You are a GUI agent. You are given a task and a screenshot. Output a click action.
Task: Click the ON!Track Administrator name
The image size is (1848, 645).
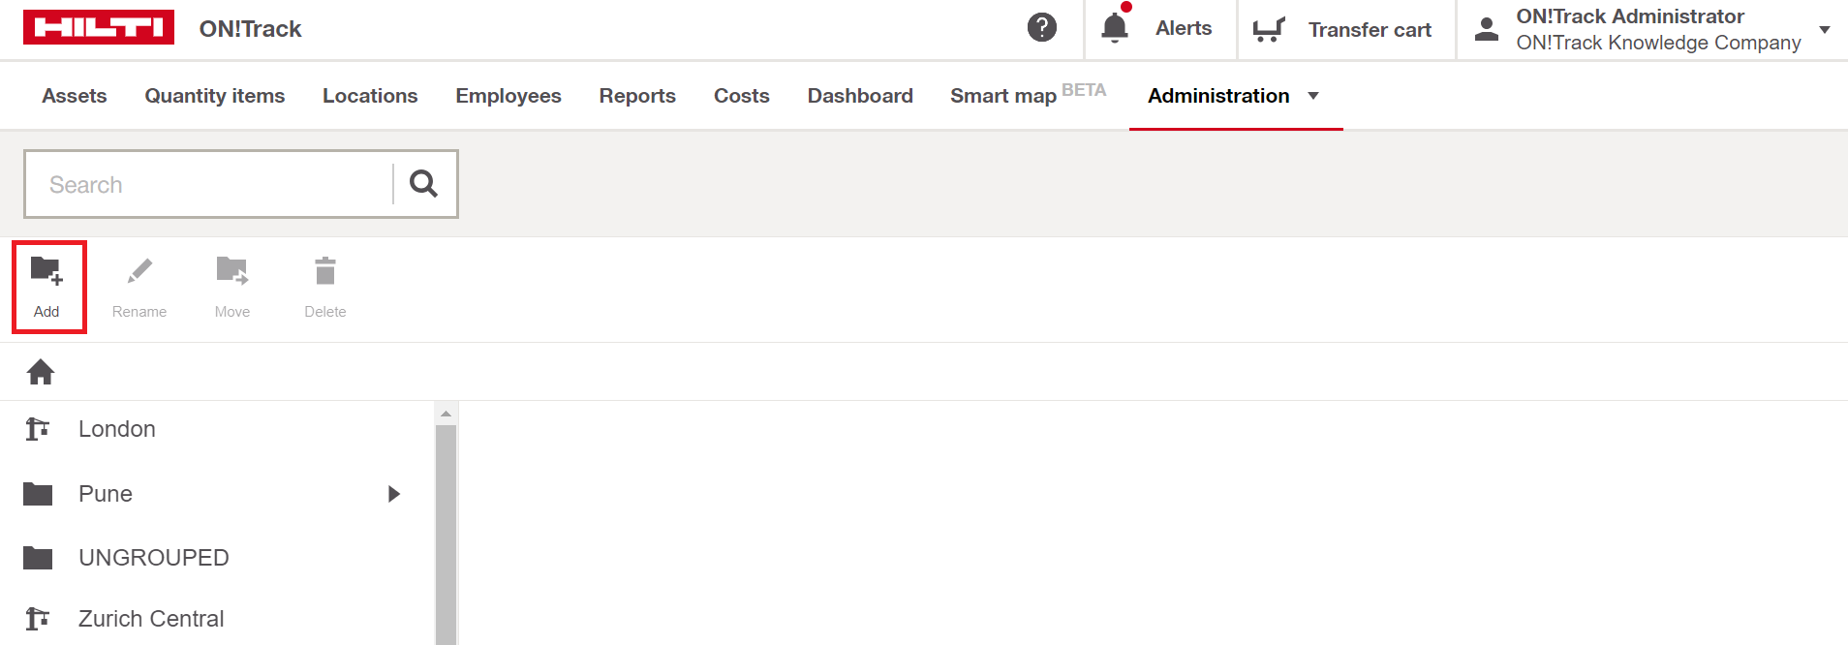pyautogui.click(x=1630, y=16)
